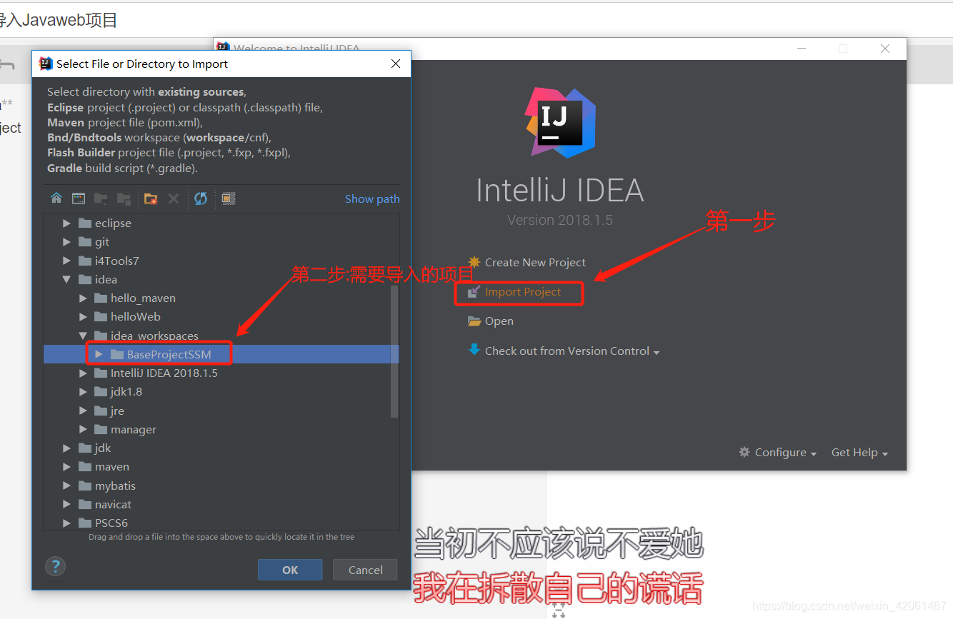
Task: Maximize the Welcome to IntelliJ IDEA window
Action: (843, 49)
